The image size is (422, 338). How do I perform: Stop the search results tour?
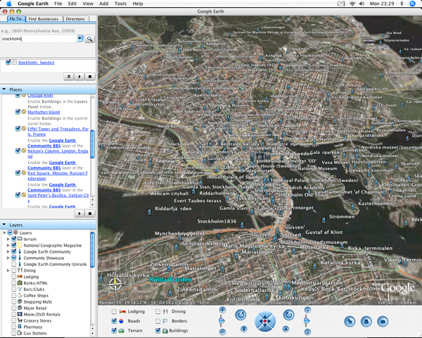pos(90,77)
